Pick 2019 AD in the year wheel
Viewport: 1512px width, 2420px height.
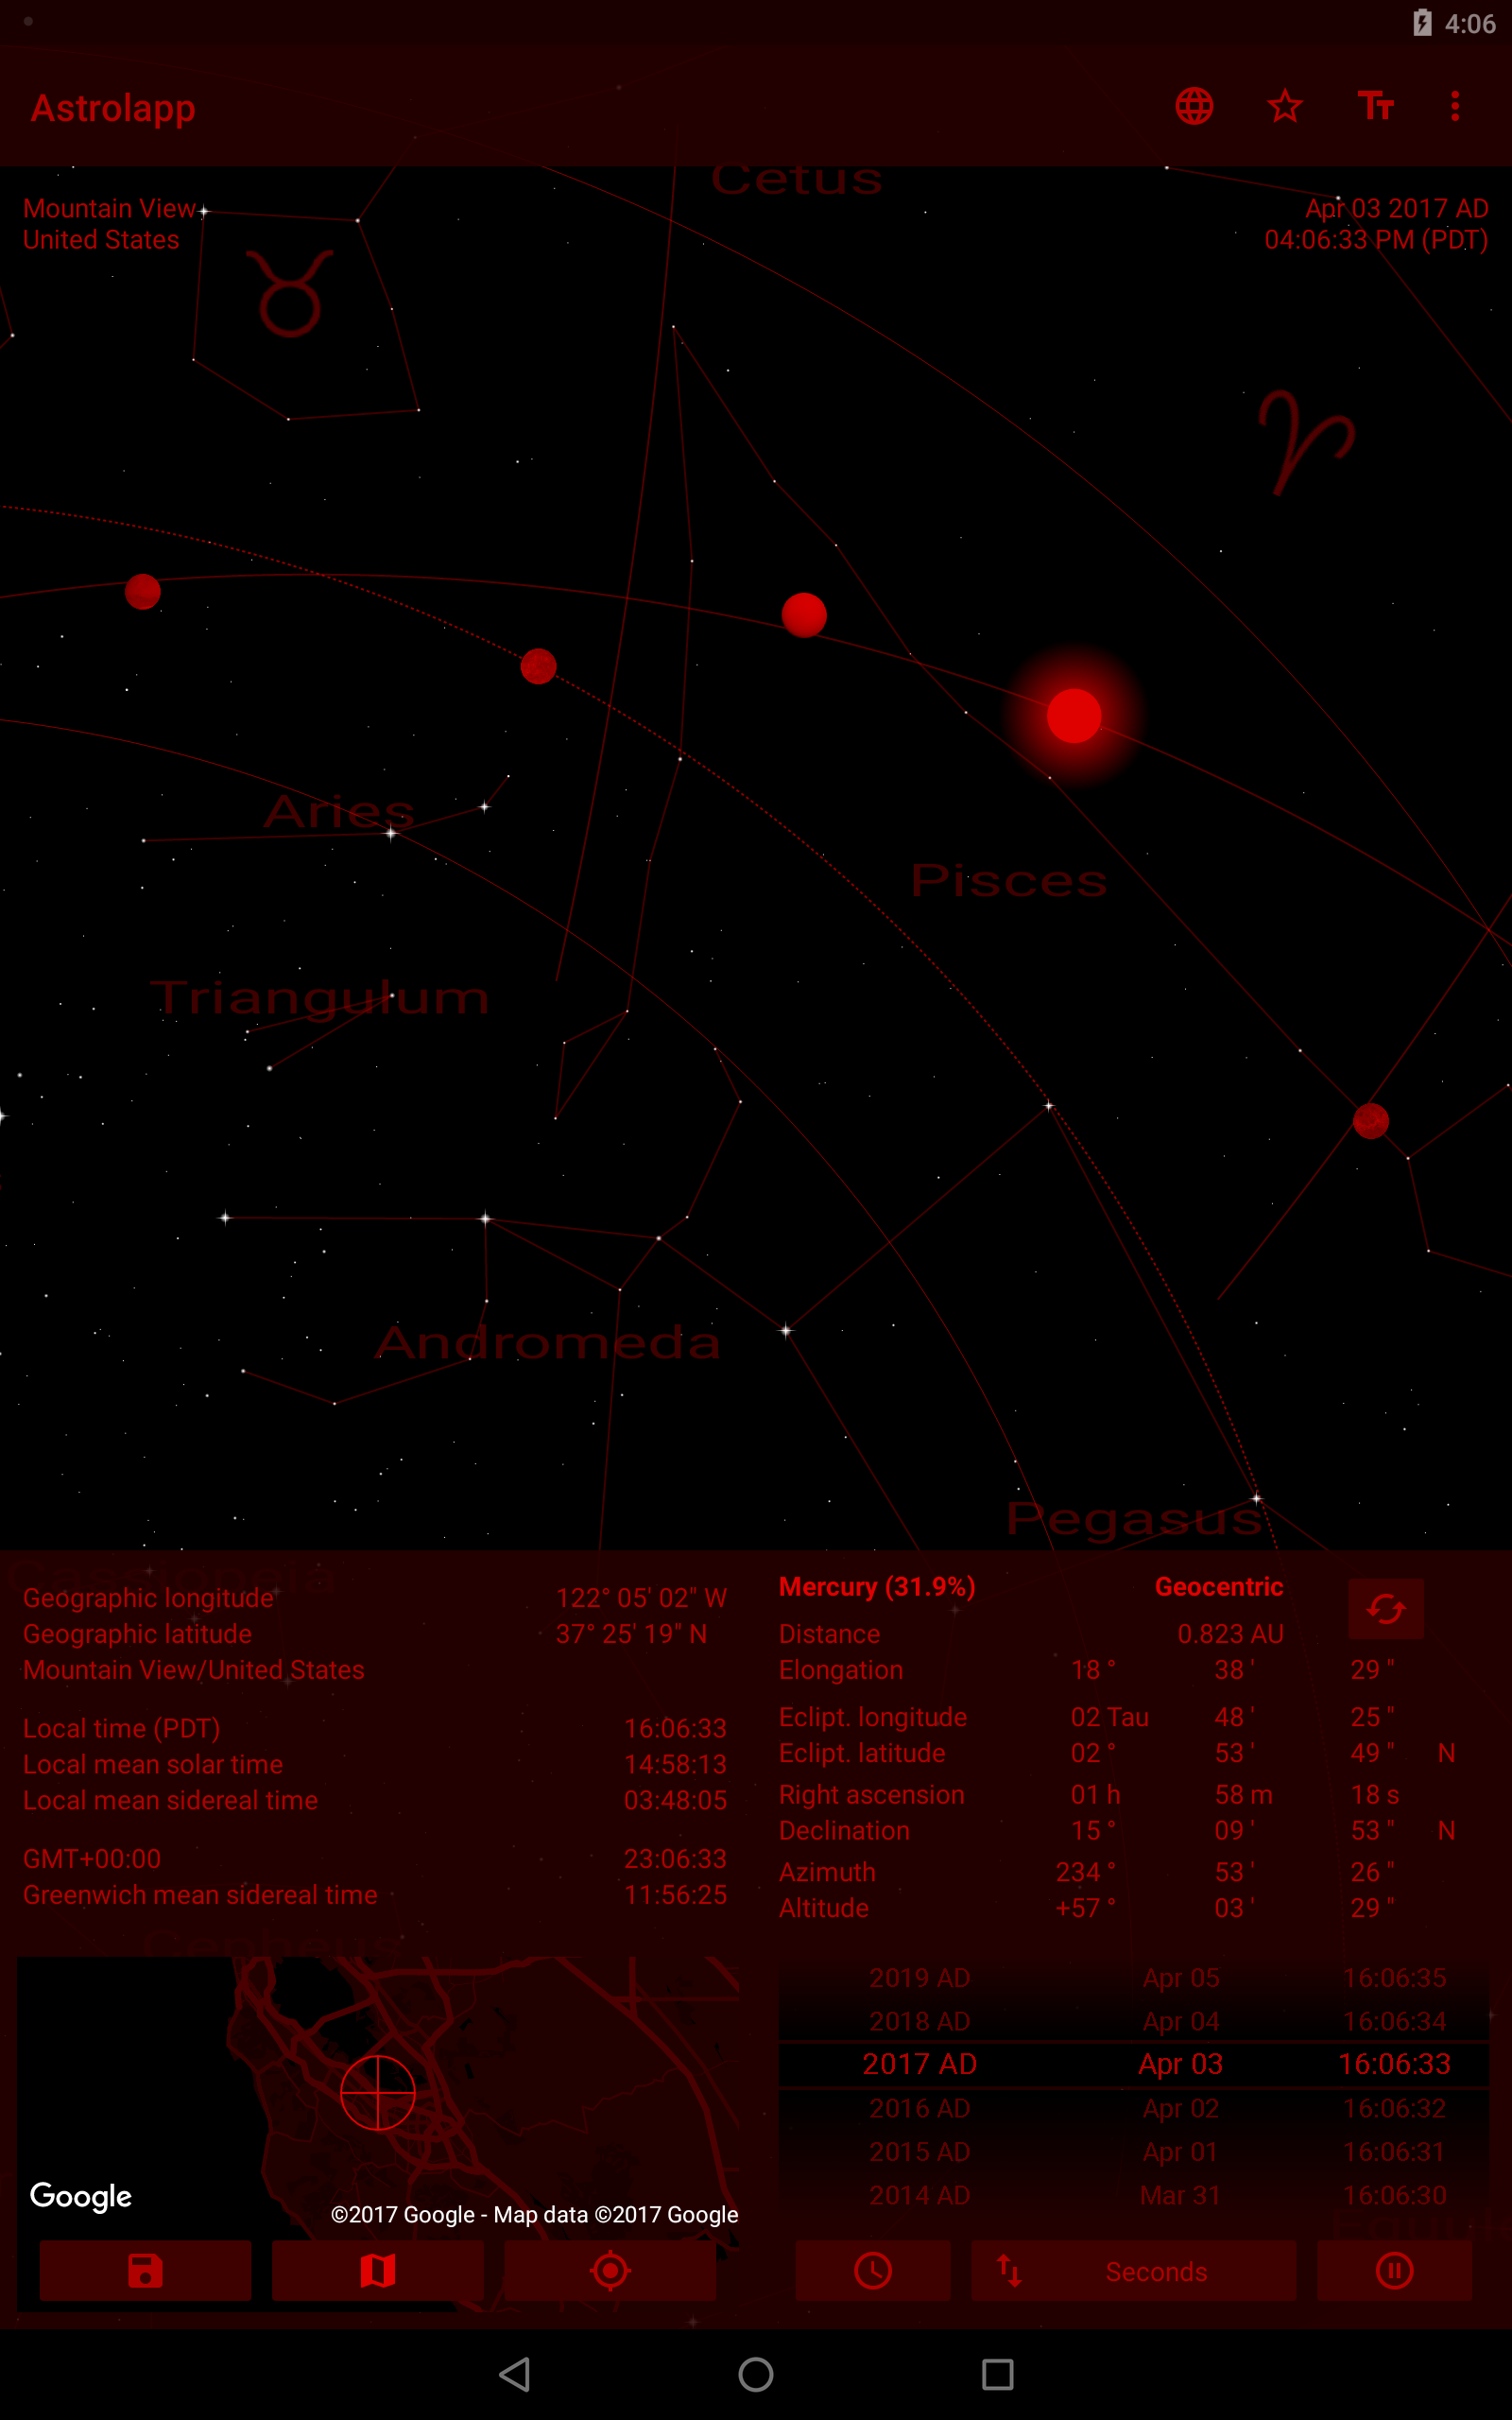point(919,1978)
